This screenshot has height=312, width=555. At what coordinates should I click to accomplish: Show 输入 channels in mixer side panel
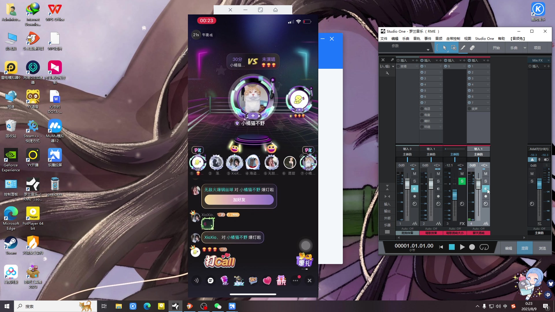387,204
